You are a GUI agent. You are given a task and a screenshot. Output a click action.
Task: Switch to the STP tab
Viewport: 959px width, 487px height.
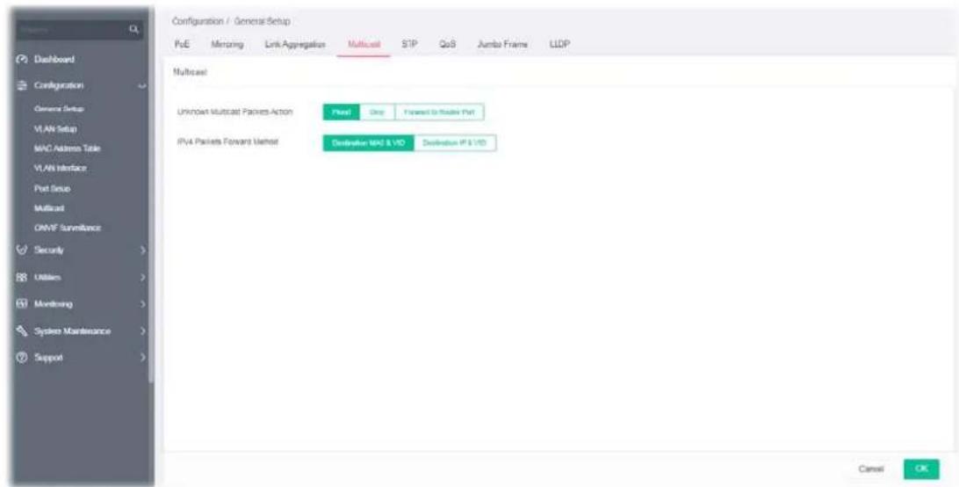click(x=409, y=44)
